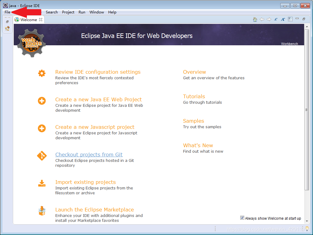Click the plus icon beside Java EE Web Project
This screenshot has width=313, height=235.
[x=42, y=101]
